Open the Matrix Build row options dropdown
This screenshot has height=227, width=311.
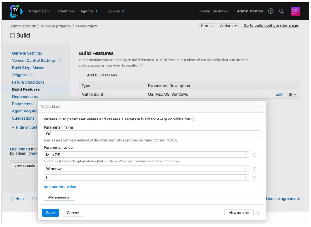coord(292,94)
